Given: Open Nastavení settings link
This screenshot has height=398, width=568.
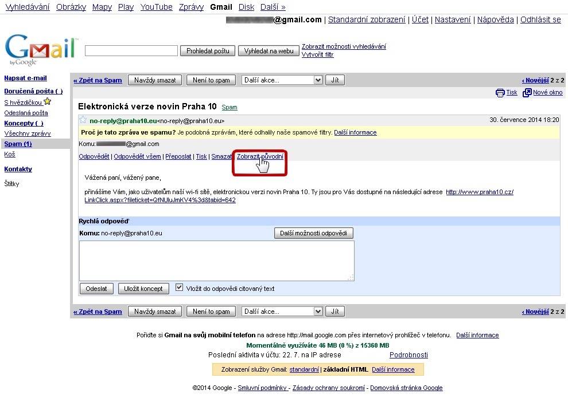Looking at the screenshot, I should click(x=453, y=19).
